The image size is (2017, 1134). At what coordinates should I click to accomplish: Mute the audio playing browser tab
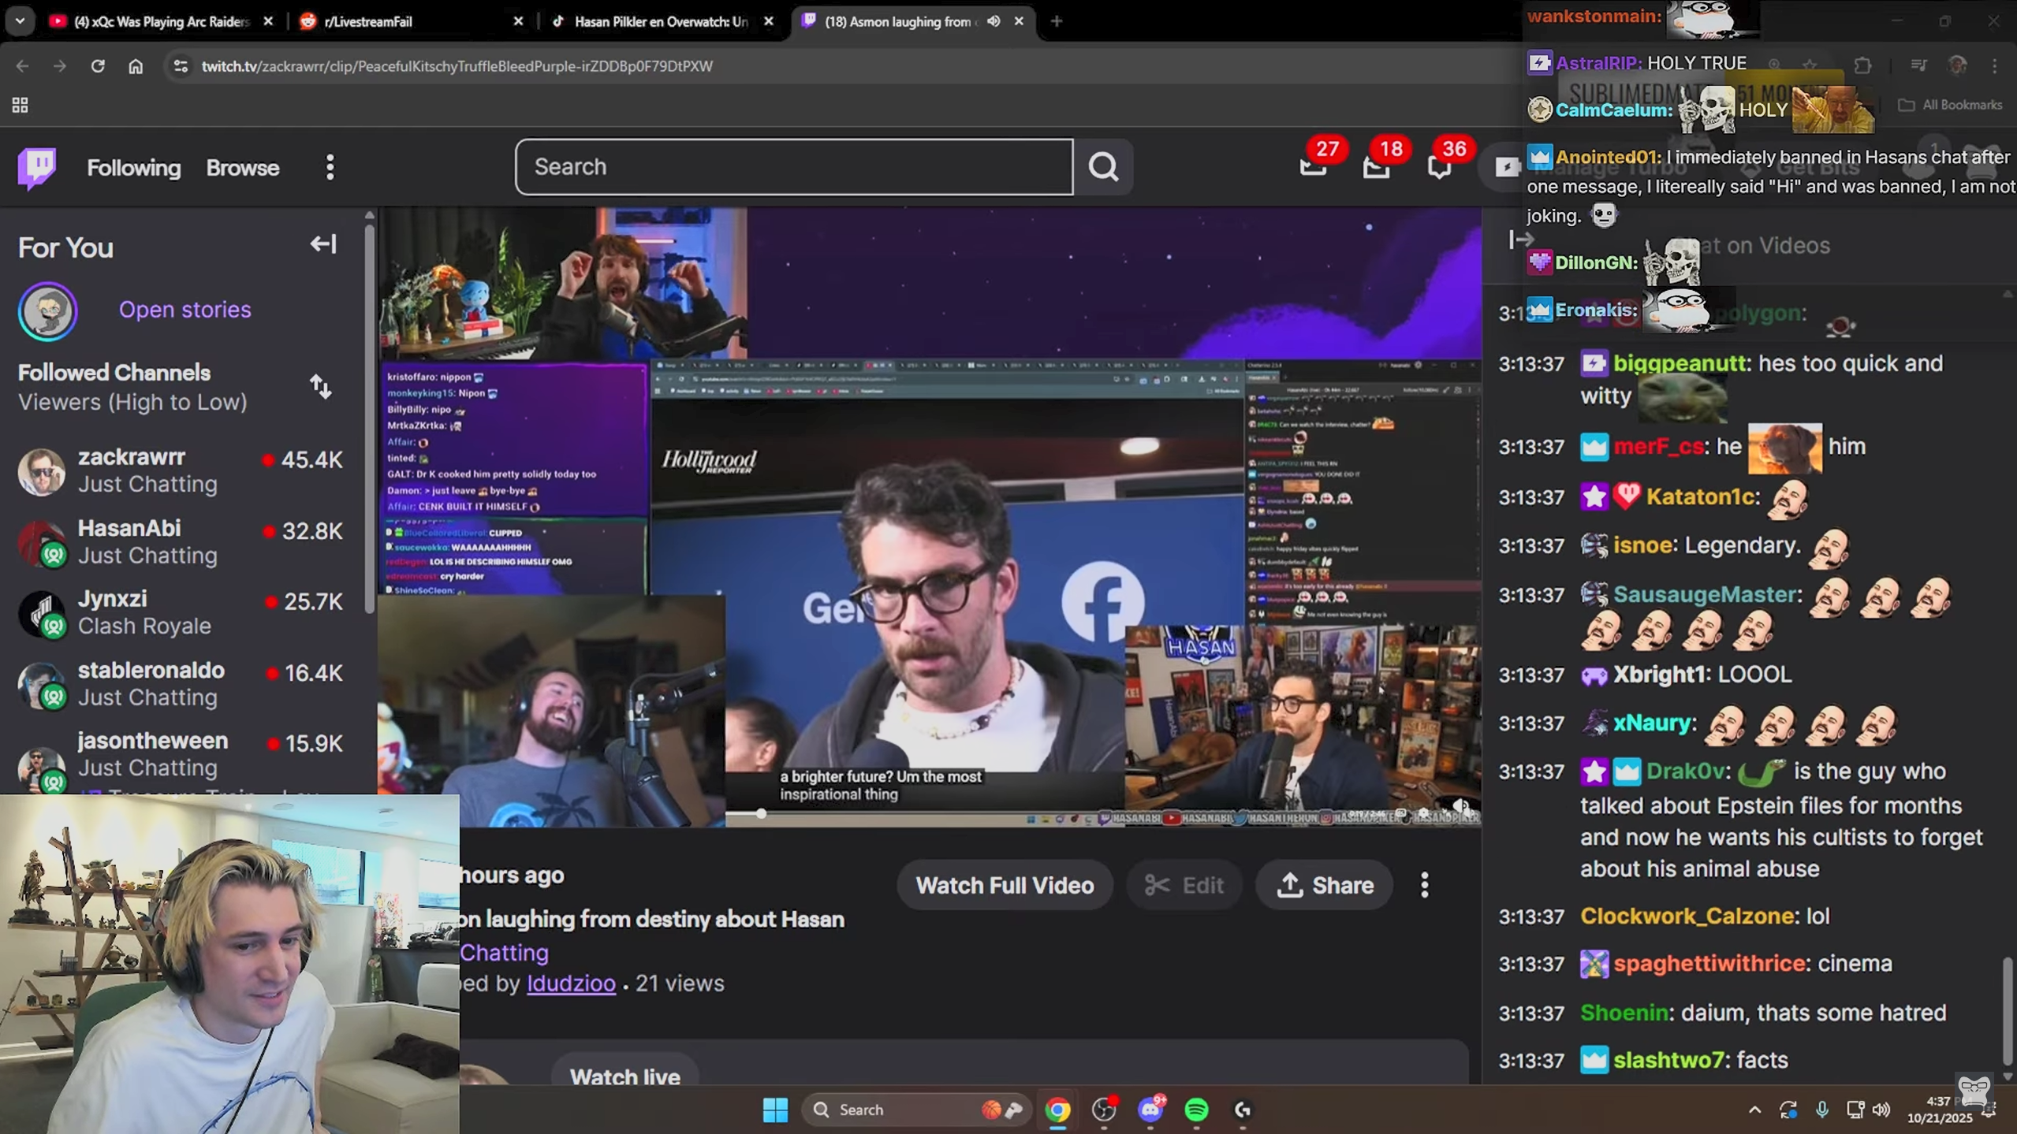[994, 21]
